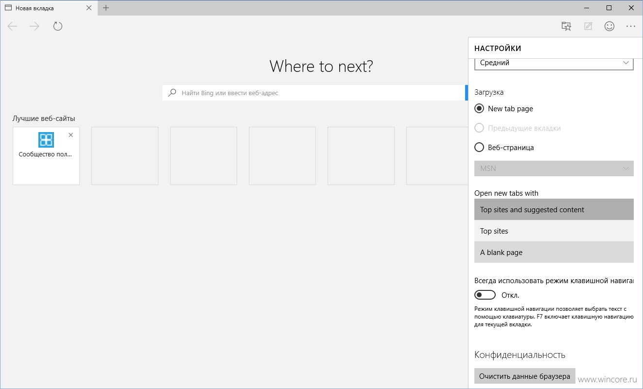Screen dimensions: 643x389
Task: Open the Hub favorites icon
Action: [566, 26]
